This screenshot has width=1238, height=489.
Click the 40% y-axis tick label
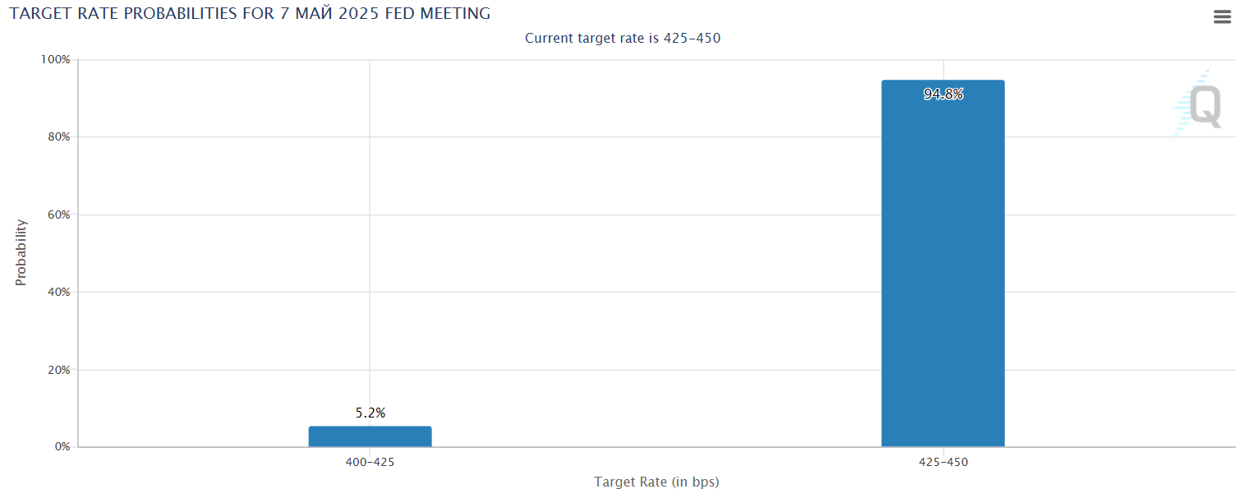57,293
